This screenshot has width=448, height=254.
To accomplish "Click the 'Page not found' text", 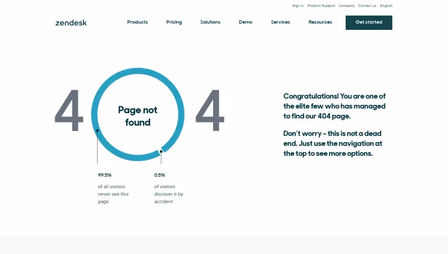I will 138,116.
